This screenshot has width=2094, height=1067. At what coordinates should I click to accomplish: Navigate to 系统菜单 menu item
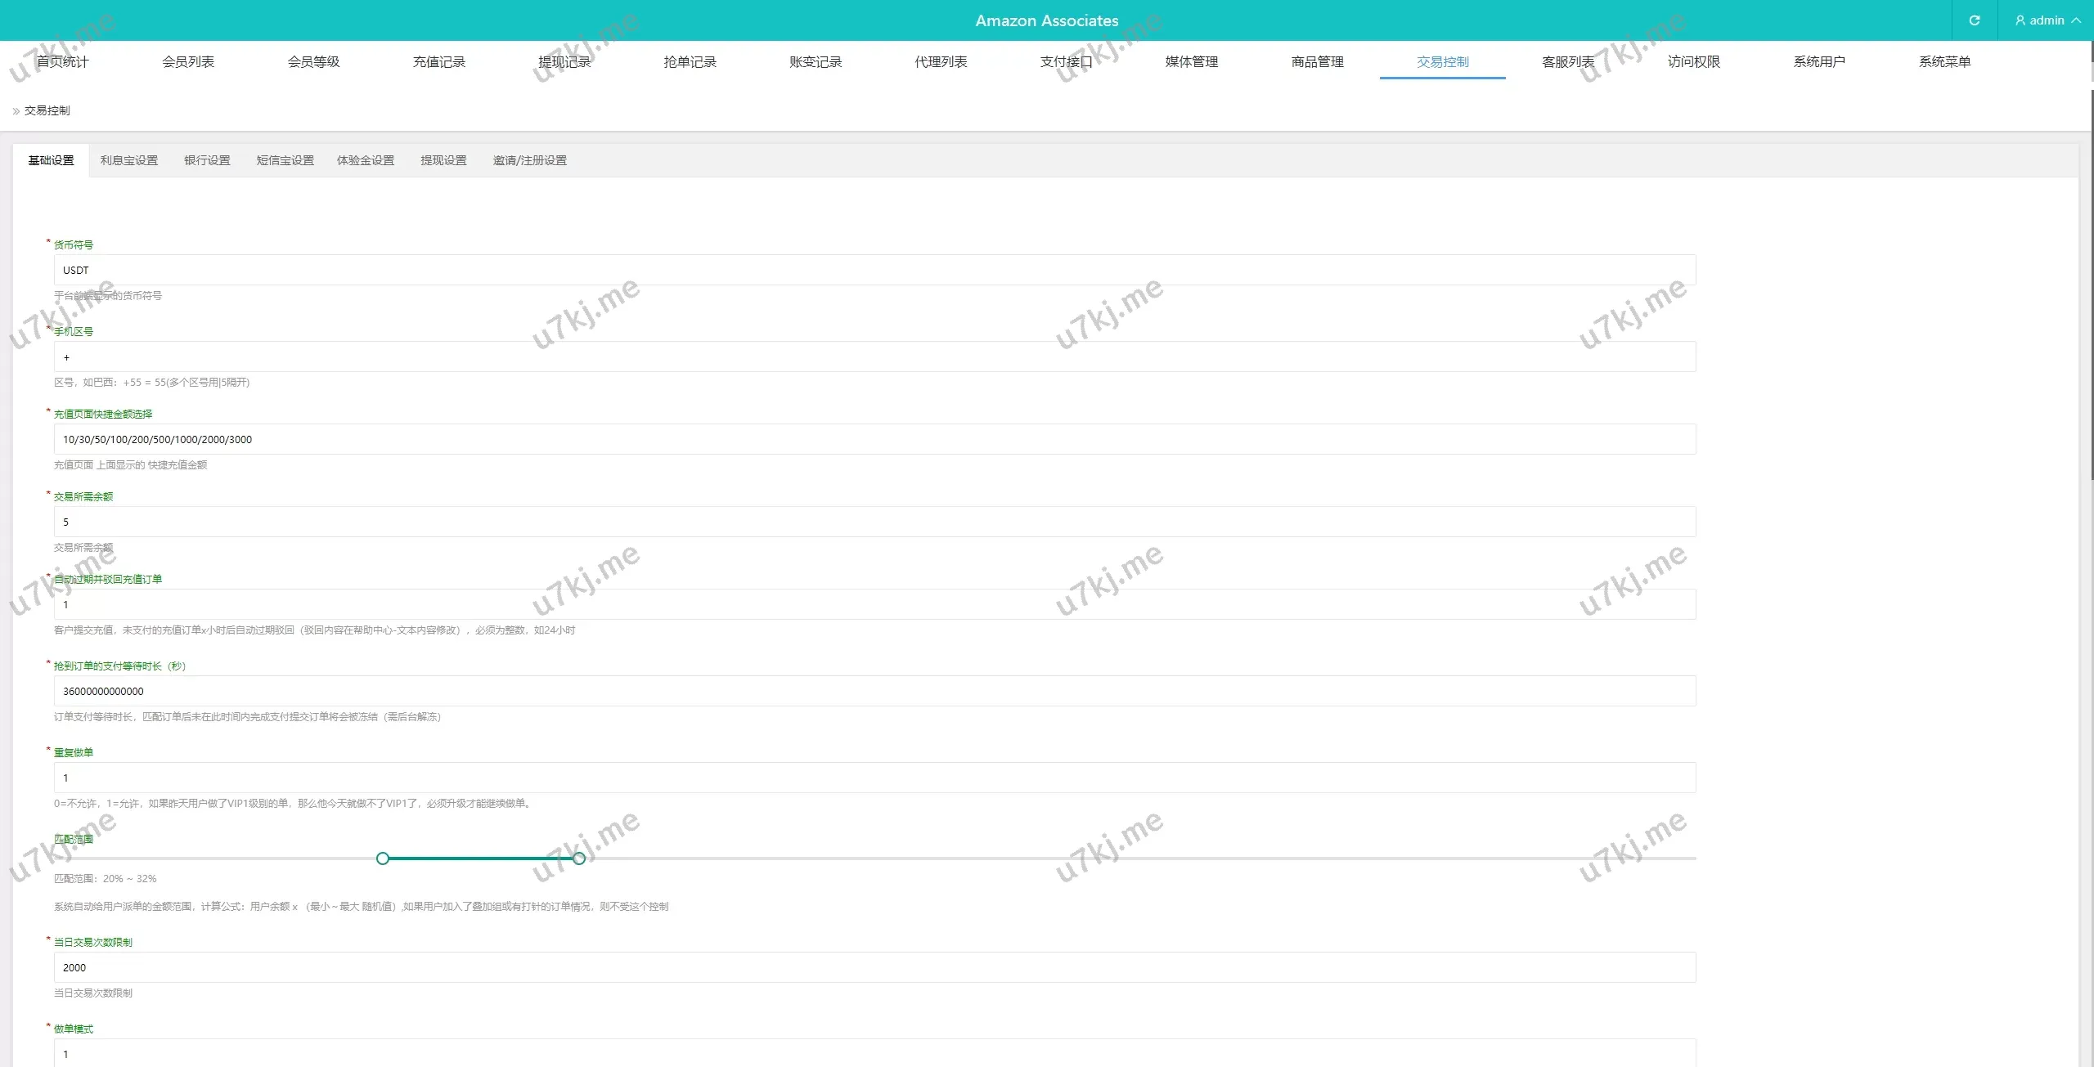point(1944,62)
